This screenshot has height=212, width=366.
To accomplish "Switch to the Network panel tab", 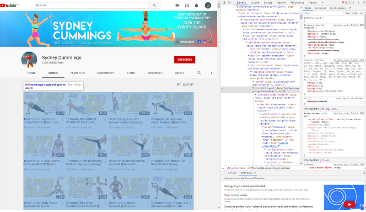I will tap(281, 3).
